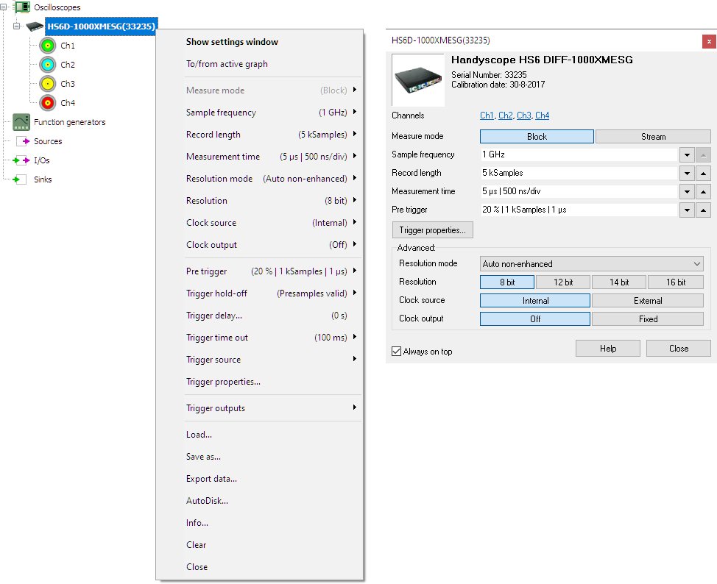Image resolution: width=717 pixels, height=584 pixels.
Task: Open Ch3 channel link in settings window
Action: [x=523, y=115]
